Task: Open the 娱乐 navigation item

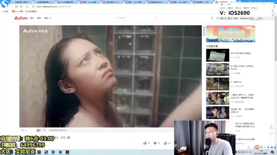Action: point(32,18)
